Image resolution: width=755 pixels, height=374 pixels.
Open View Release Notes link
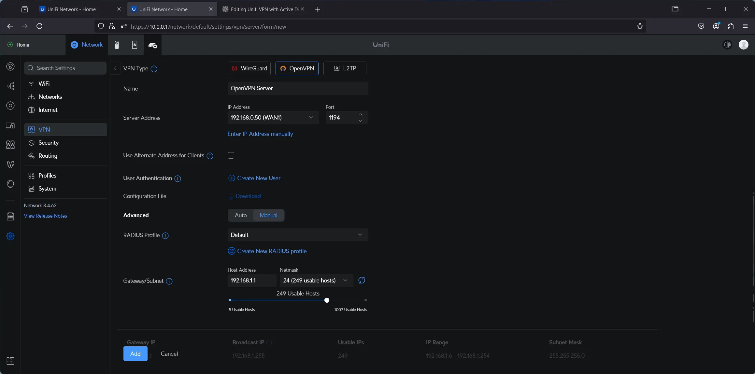[45, 216]
